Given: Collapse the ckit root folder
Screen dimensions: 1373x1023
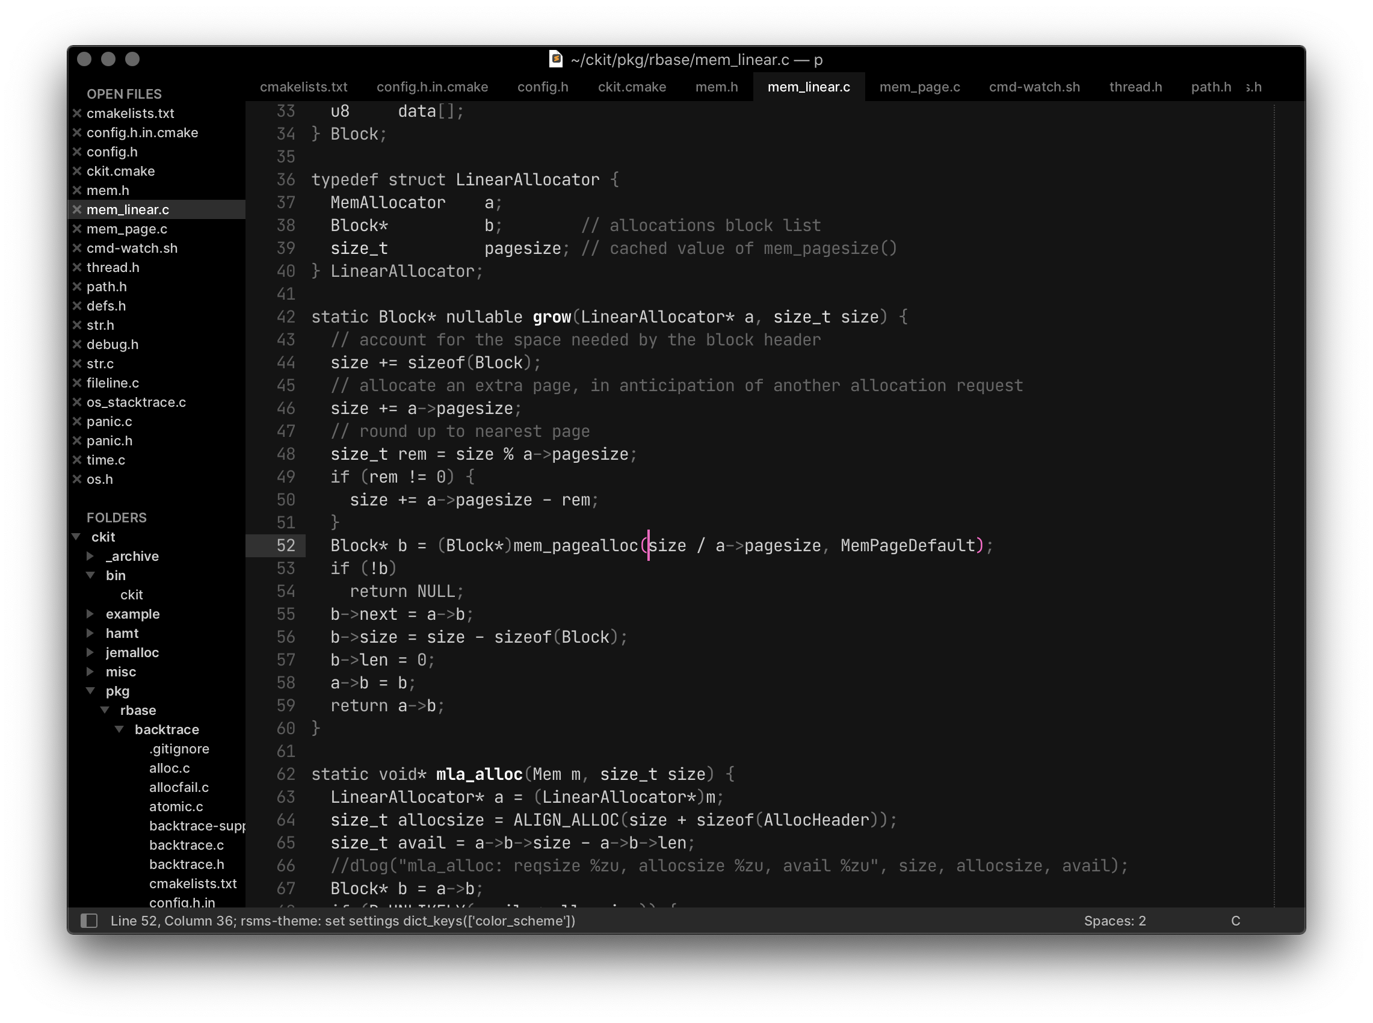Looking at the screenshot, I should [x=77, y=537].
